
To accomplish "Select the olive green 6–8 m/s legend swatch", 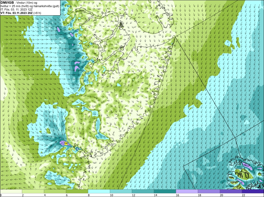I will (x=77, y=191).
